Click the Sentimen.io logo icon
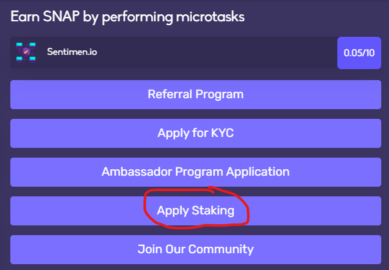 pyautogui.click(x=26, y=52)
